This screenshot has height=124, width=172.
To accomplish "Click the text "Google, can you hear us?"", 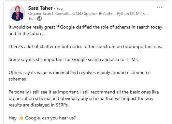I will pyautogui.click(x=50, y=118).
